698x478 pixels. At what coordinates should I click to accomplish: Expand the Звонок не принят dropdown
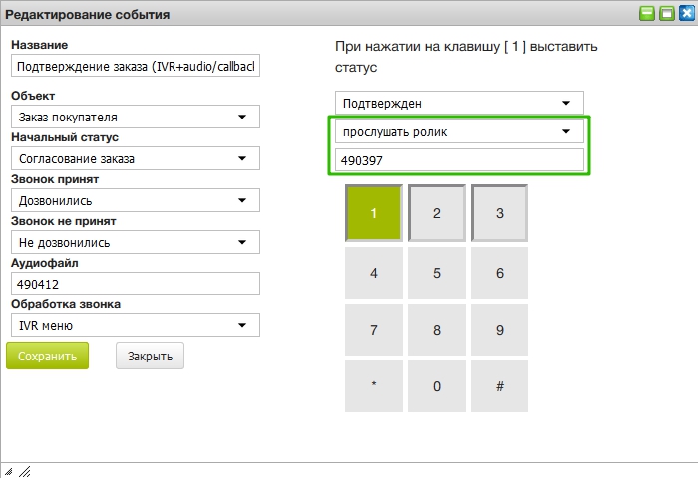pos(135,242)
